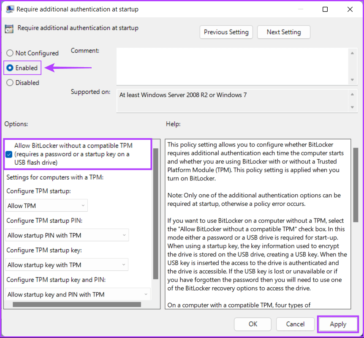Click the Supported on scroll up arrow
The width and height of the screenshot is (364, 338).
click(x=352, y=93)
